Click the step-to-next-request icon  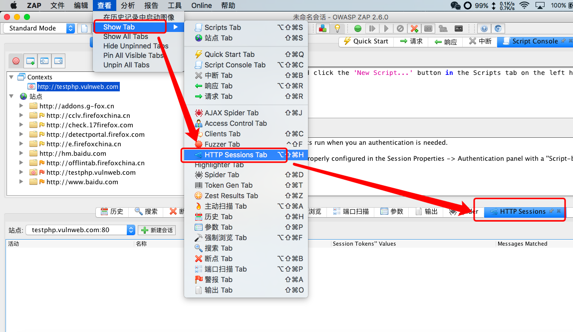click(x=372, y=28)
